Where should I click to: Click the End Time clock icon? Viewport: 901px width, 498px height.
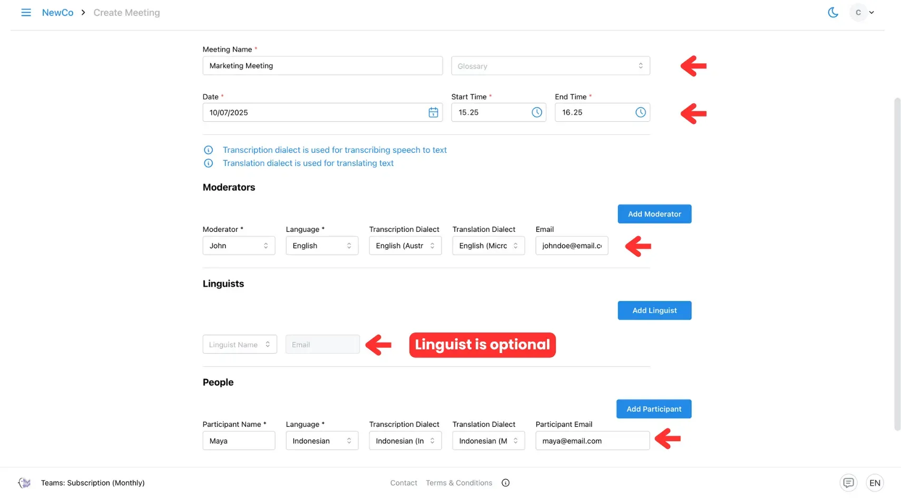click(640, 112)
